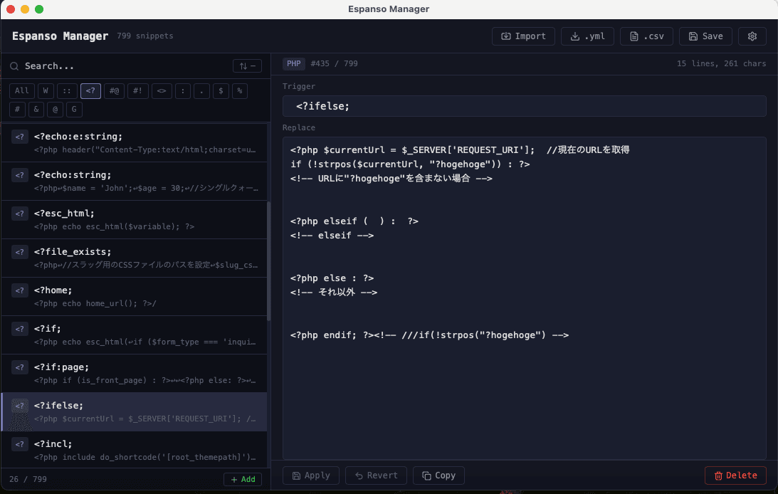Filter by % prefix chip

pos(240,91)
